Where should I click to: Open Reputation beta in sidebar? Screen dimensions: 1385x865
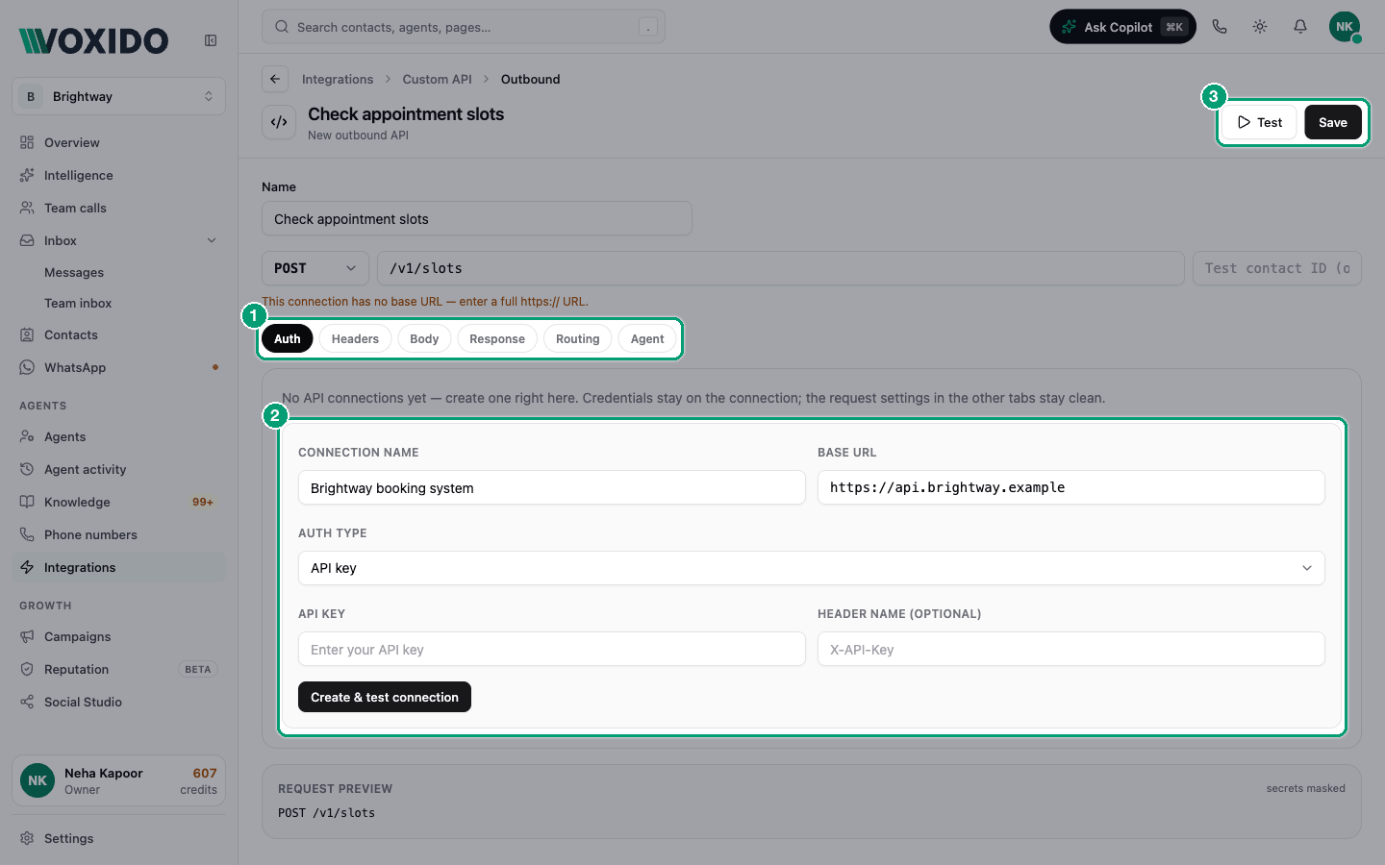point(118,669)
